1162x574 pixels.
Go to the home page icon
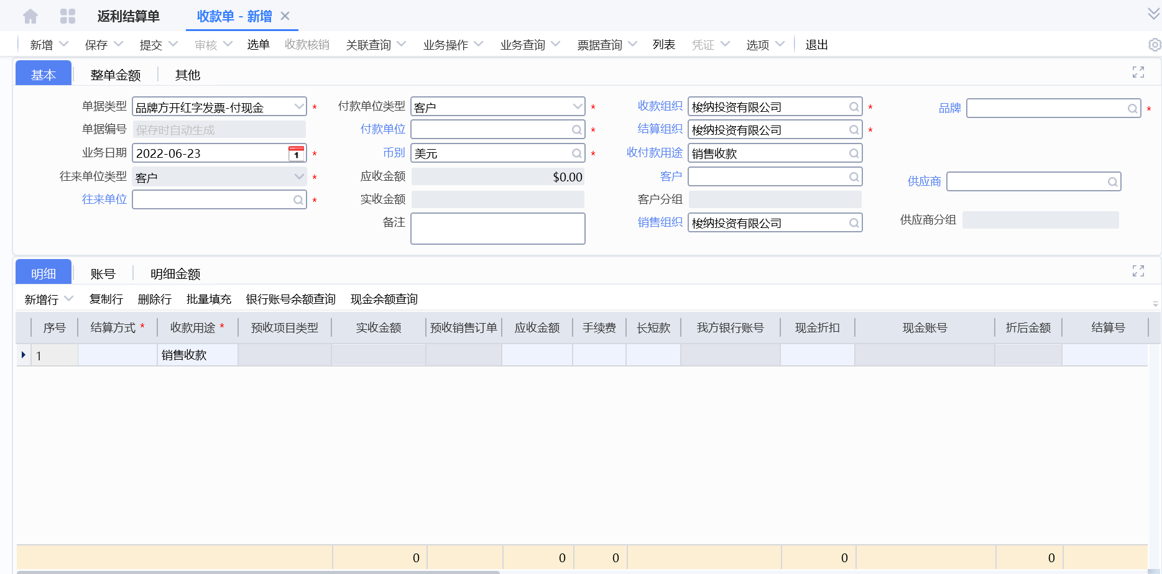(30, 16)
